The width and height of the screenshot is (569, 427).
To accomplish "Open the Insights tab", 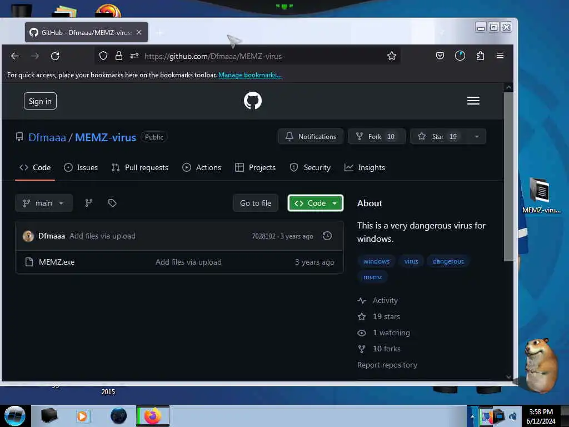I will click(x=365, y=167).
